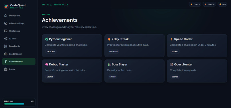Click the DAILY GOAL label
The image size is (231, 108).
coord(8,101)
